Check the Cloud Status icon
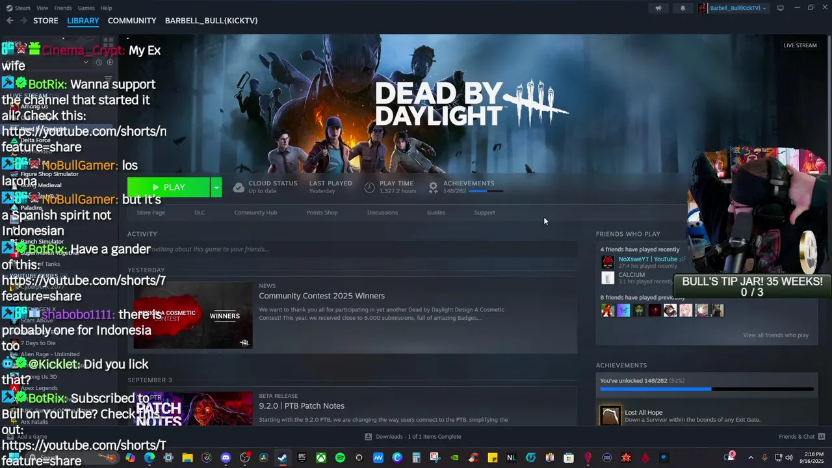Screen dimensions: 832x468 239,187
